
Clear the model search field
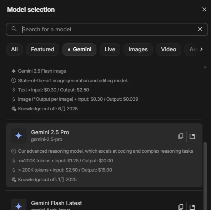click(x=200, y=29)
